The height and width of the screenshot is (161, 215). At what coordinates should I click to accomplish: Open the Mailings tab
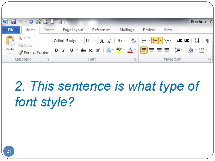tap(127, 30)
